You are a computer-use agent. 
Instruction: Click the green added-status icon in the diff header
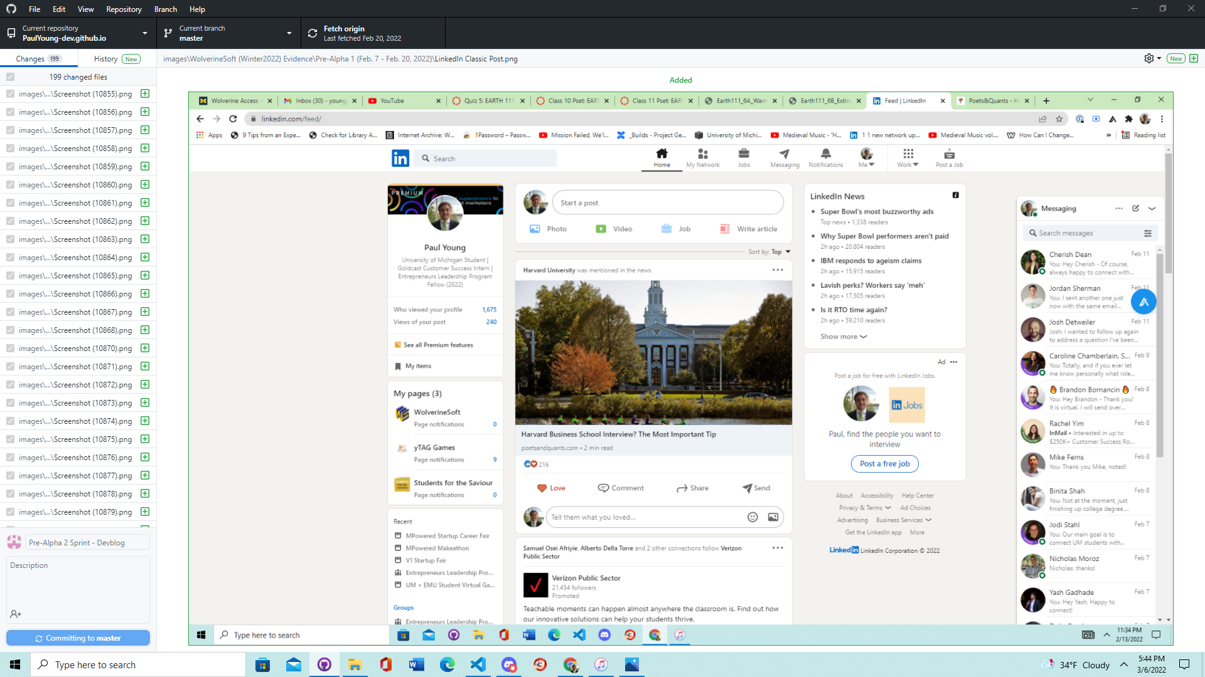pos(1194,58)
